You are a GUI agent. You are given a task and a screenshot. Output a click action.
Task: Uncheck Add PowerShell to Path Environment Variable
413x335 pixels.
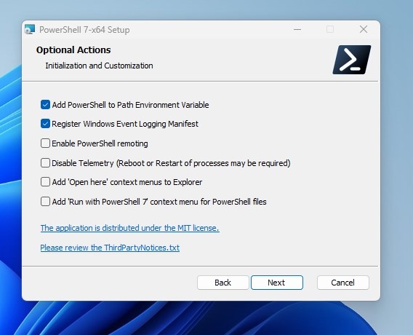[45, 105]
